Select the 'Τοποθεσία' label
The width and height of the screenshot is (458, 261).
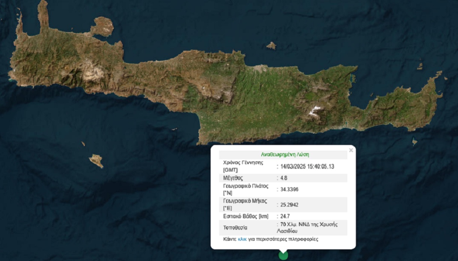(x=235, y=228)
